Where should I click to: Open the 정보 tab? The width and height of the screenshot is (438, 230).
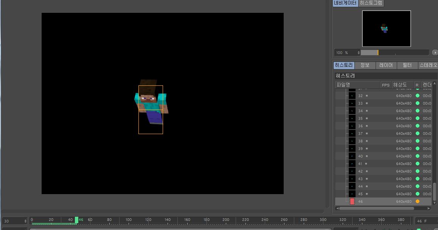pyautogui.click(x=365, y=65)
